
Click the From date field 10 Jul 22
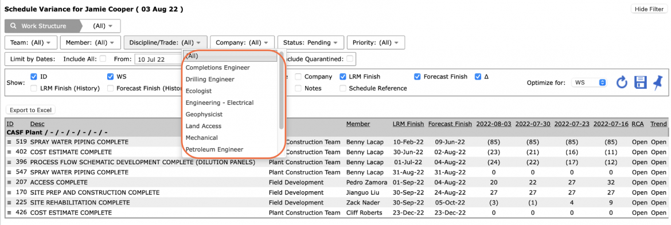coord(158,60)
